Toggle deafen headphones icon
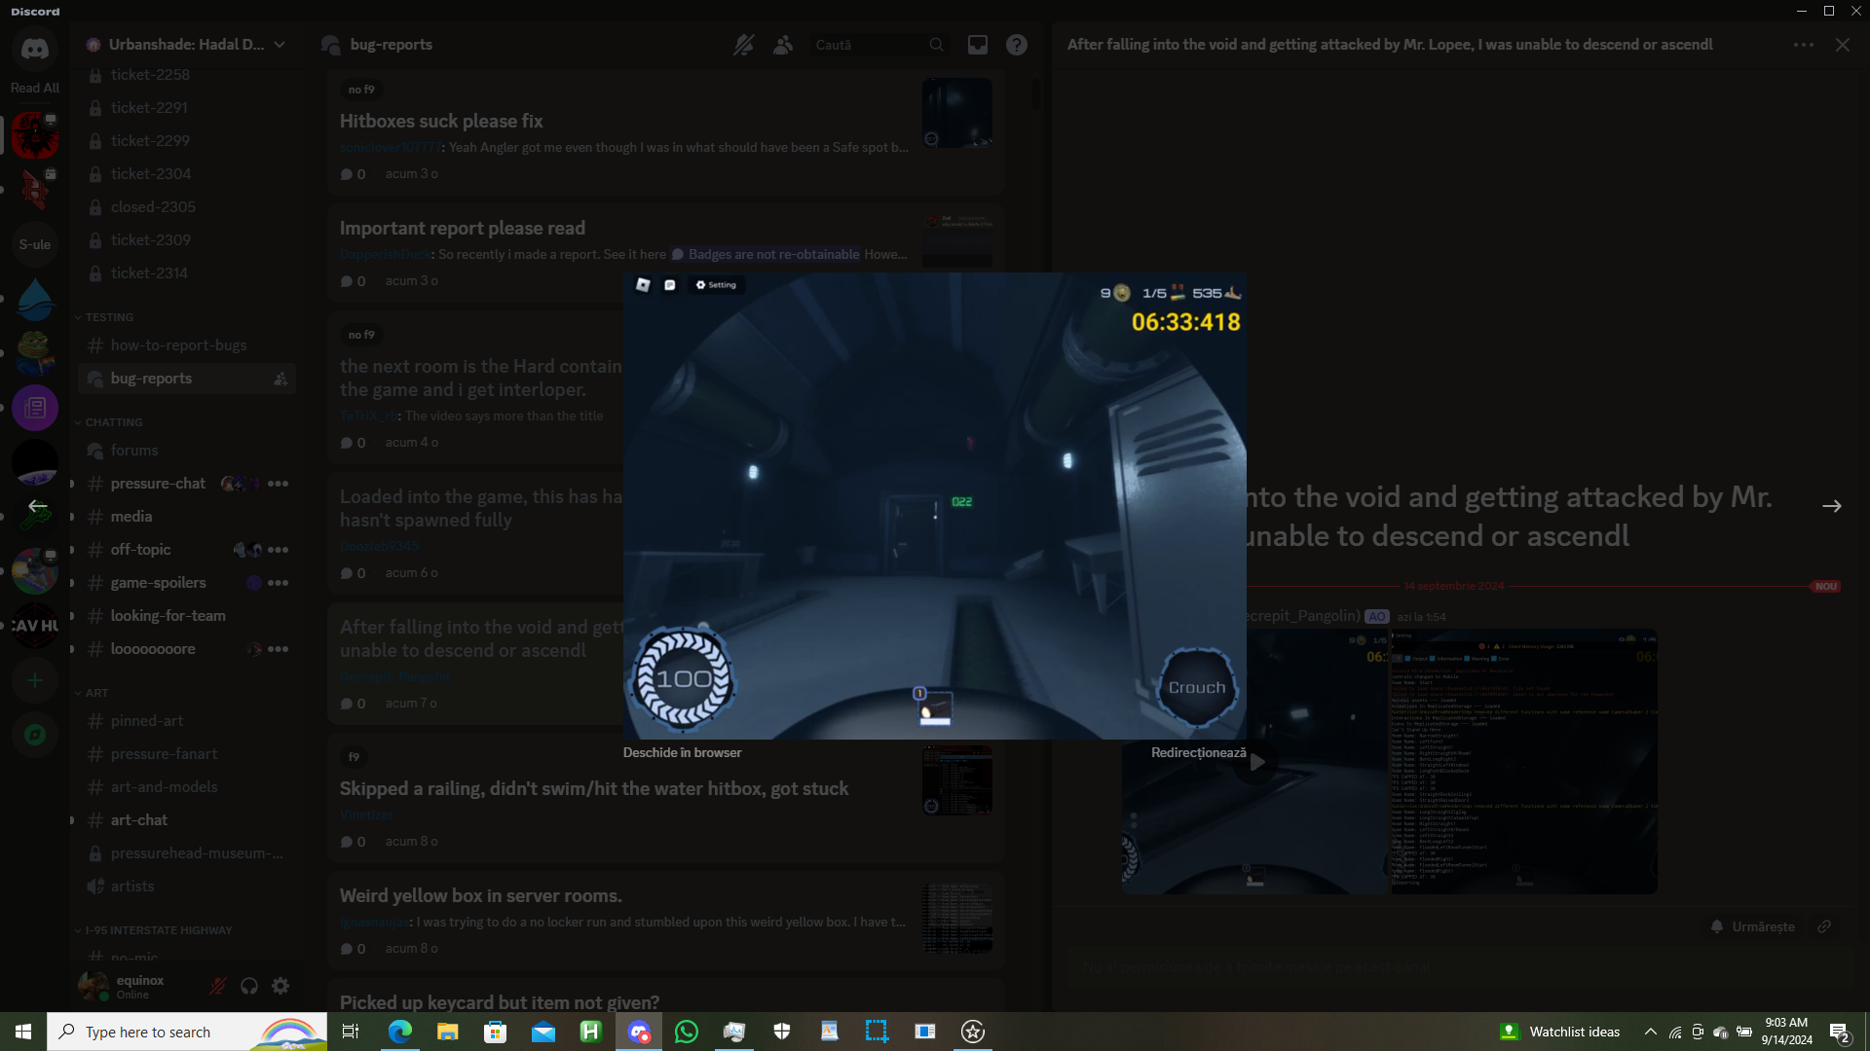Screen dimensions: 1870x1051 (249, 986)
